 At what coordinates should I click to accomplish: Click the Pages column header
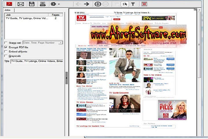tap(55, 15)
